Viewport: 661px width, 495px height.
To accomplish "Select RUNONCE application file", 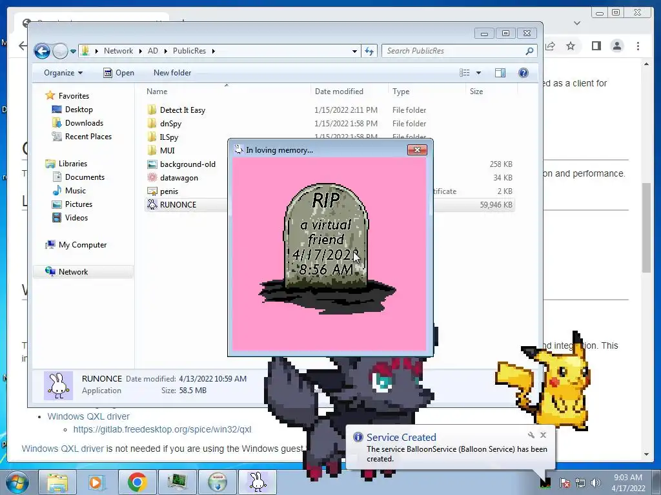I will [178, 204].
